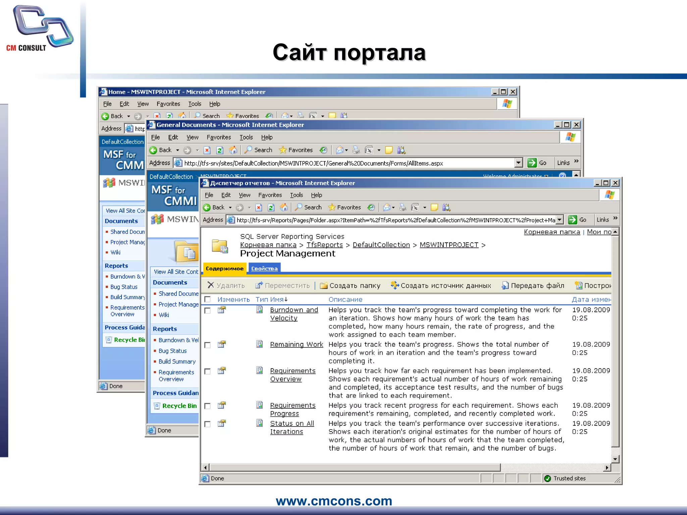Click Favorites star in Диспетчер отчетов toolbar
Screen dimensions: 687x515
pos(332,207)
